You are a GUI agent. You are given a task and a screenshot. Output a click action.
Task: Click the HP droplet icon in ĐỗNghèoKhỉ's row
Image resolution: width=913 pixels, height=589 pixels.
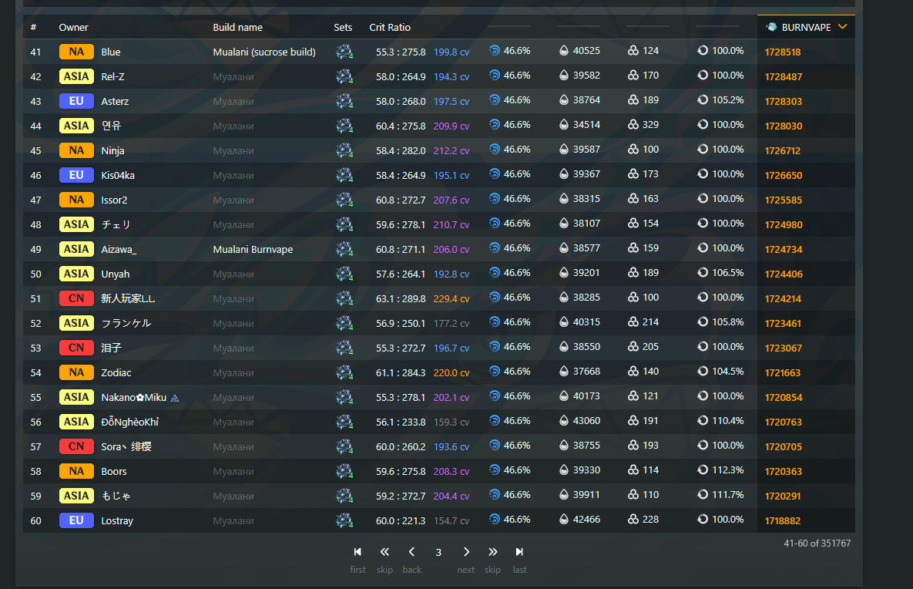point(564,421)
